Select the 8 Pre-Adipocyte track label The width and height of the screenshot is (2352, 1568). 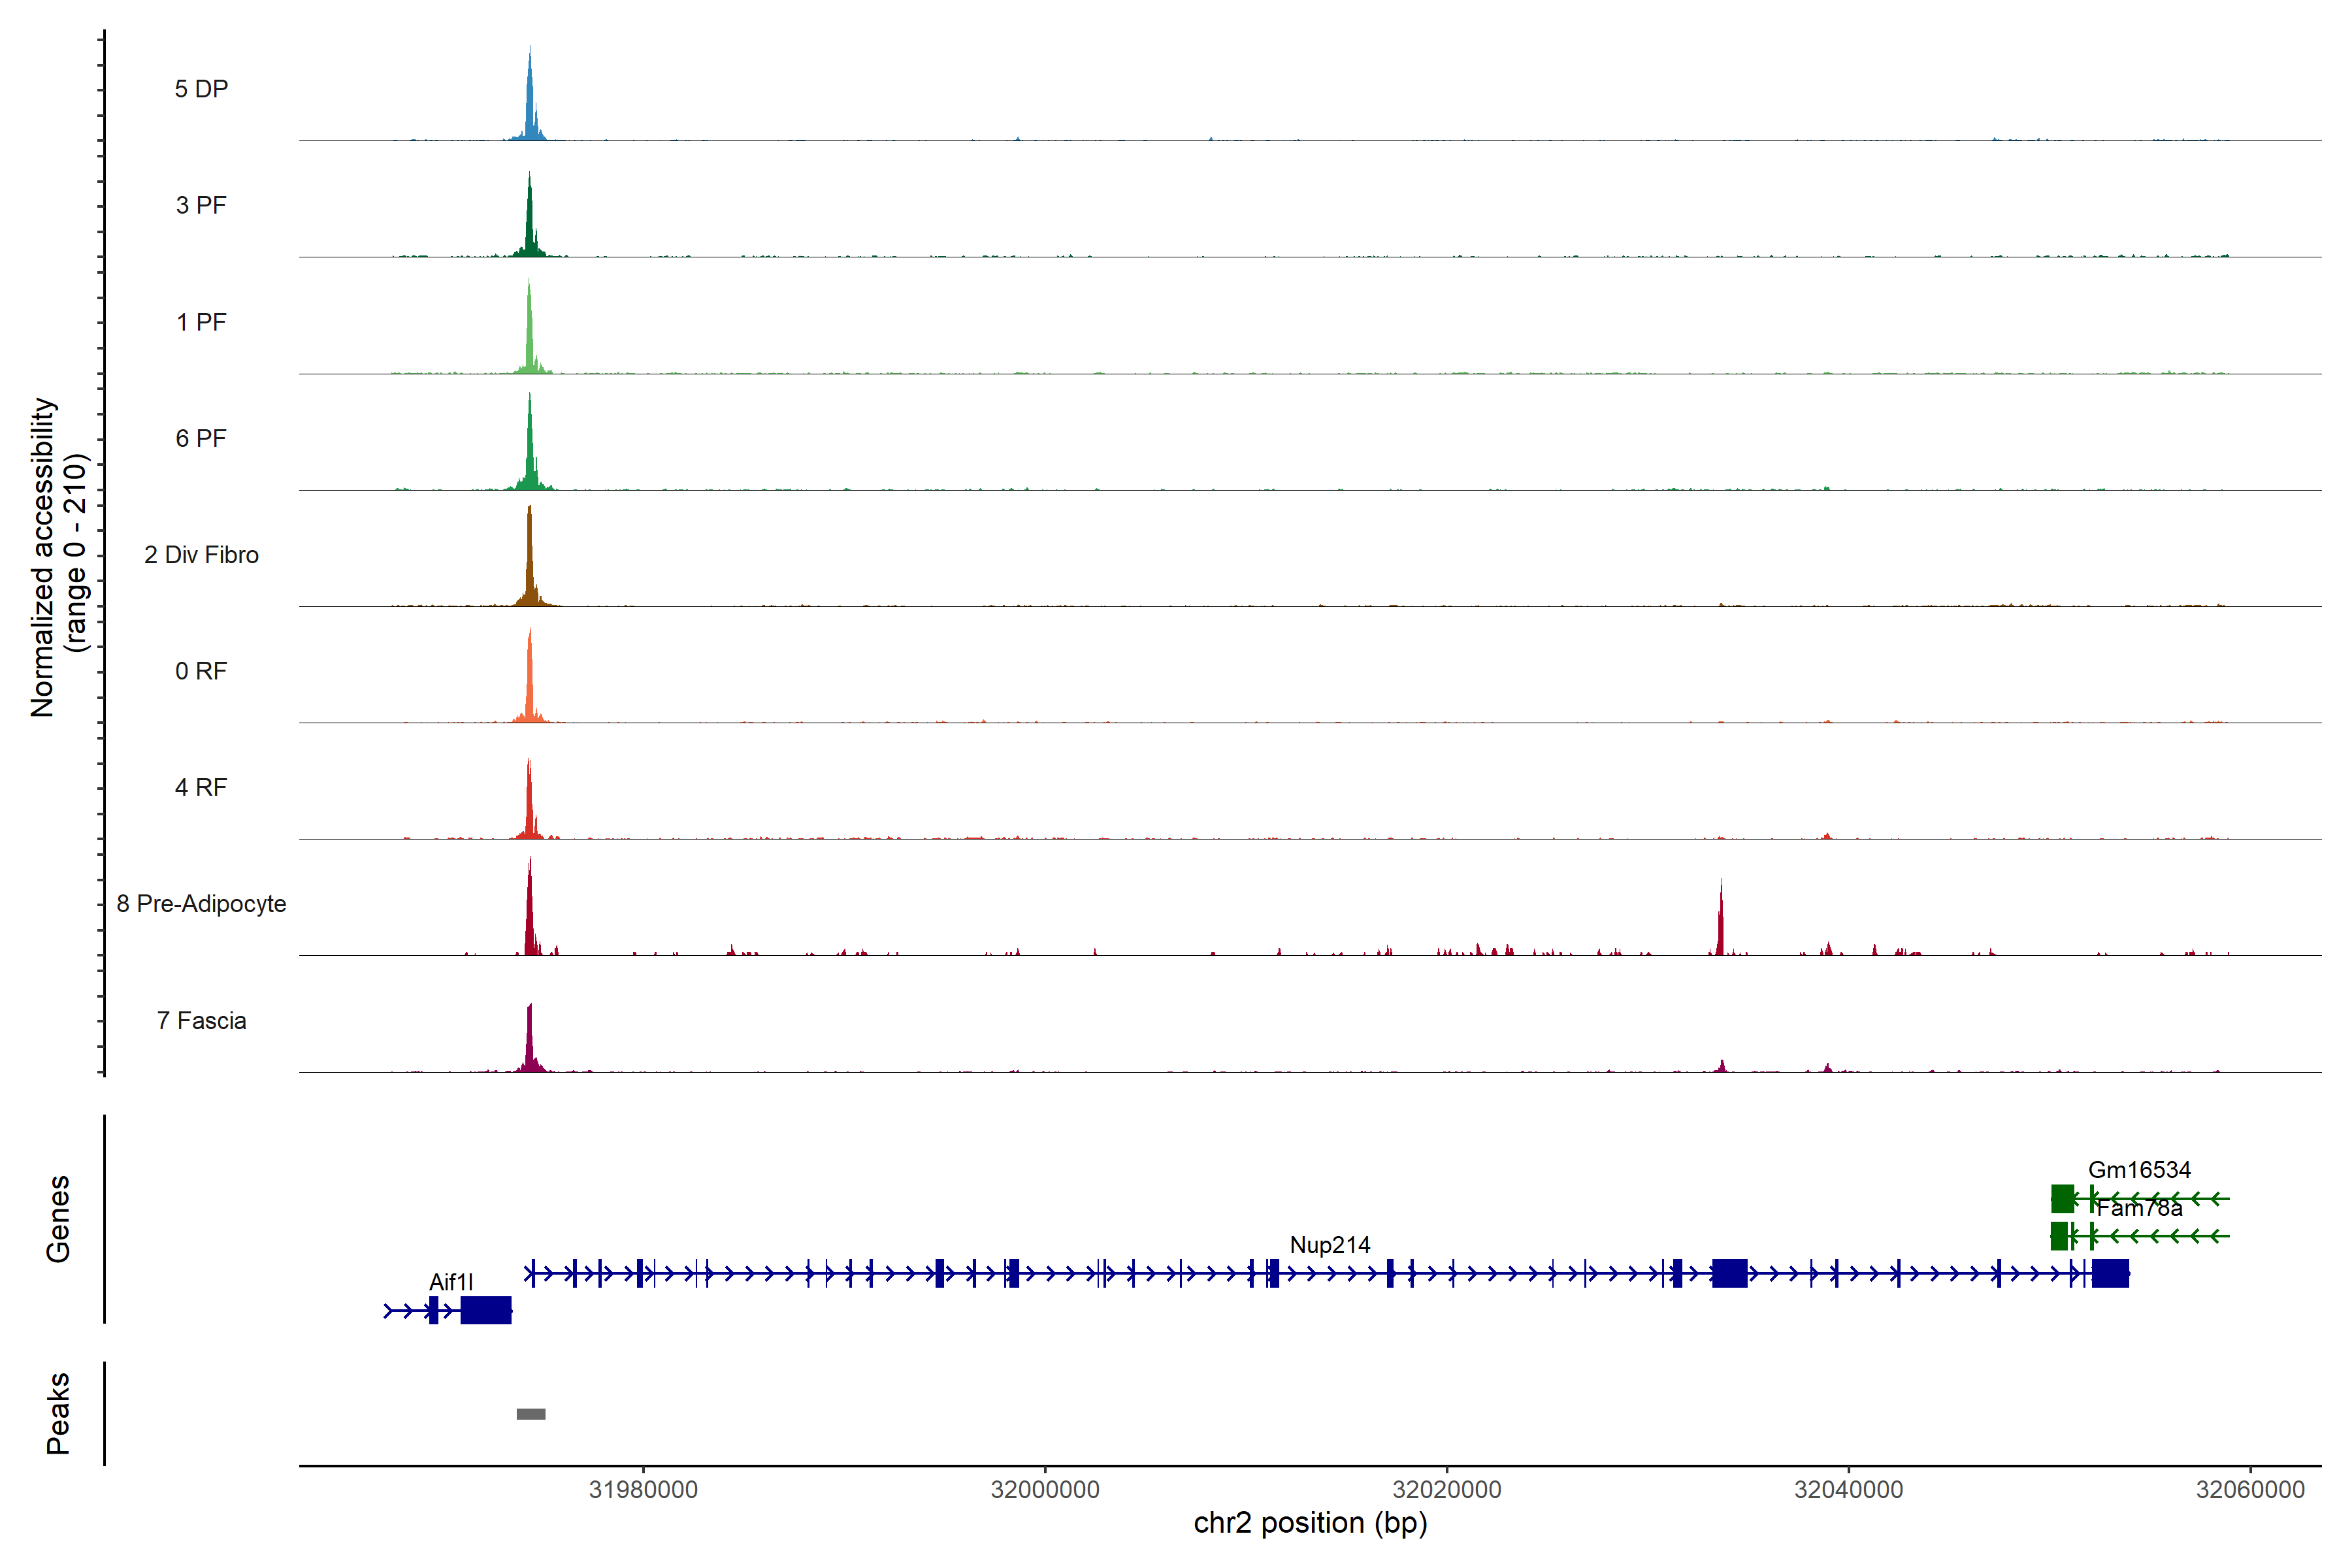point(201,904)
